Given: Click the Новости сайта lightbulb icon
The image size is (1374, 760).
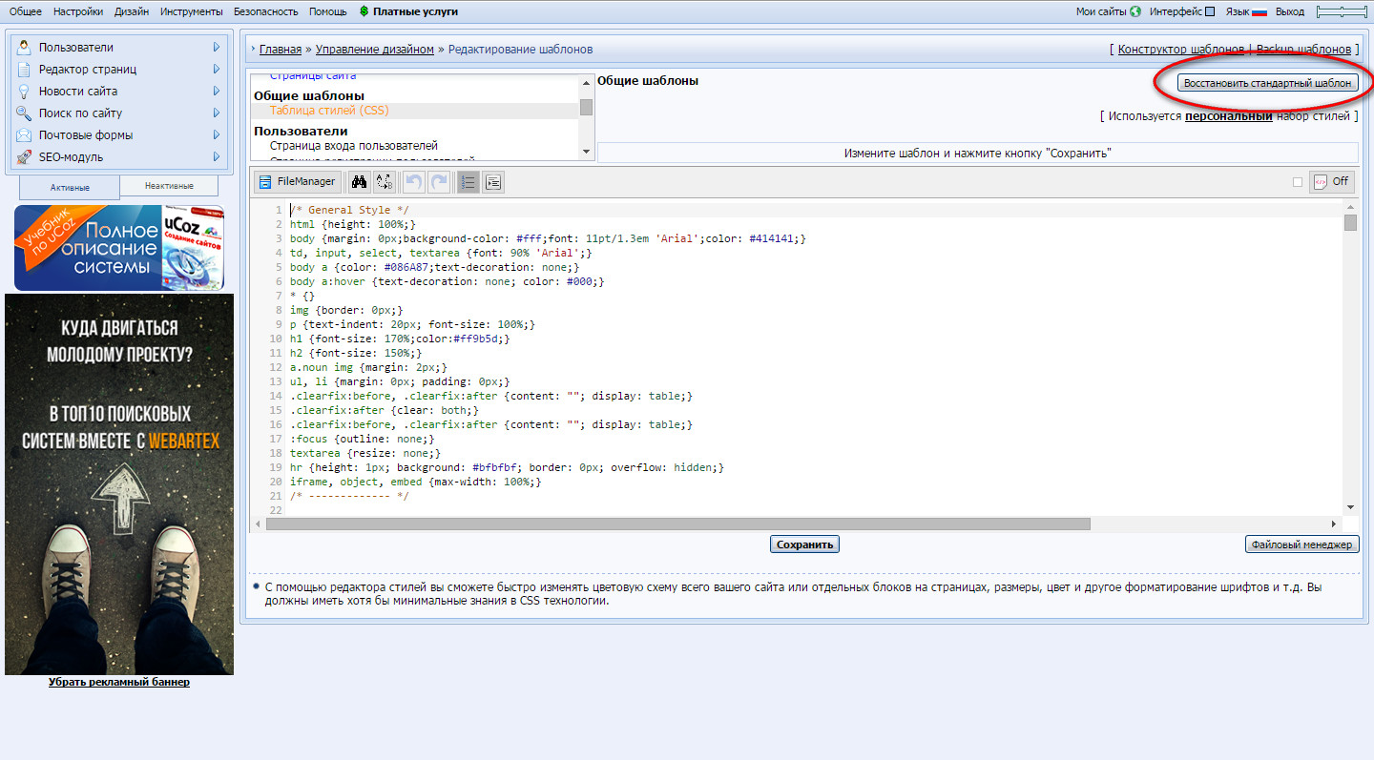Looking at the screenshot, I should coord(24,91).
